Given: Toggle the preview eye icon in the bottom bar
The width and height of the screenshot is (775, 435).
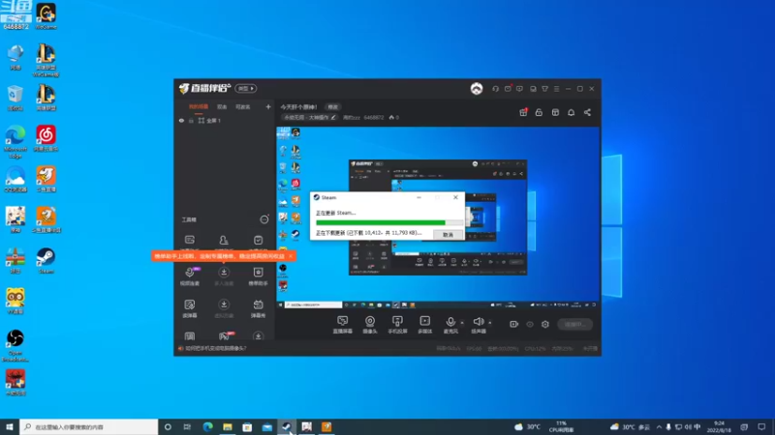Looking at the screenshot, I should (530, 324).
